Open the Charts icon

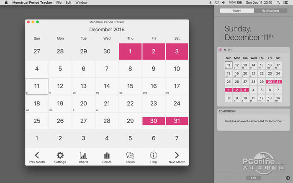click(83, 155)
